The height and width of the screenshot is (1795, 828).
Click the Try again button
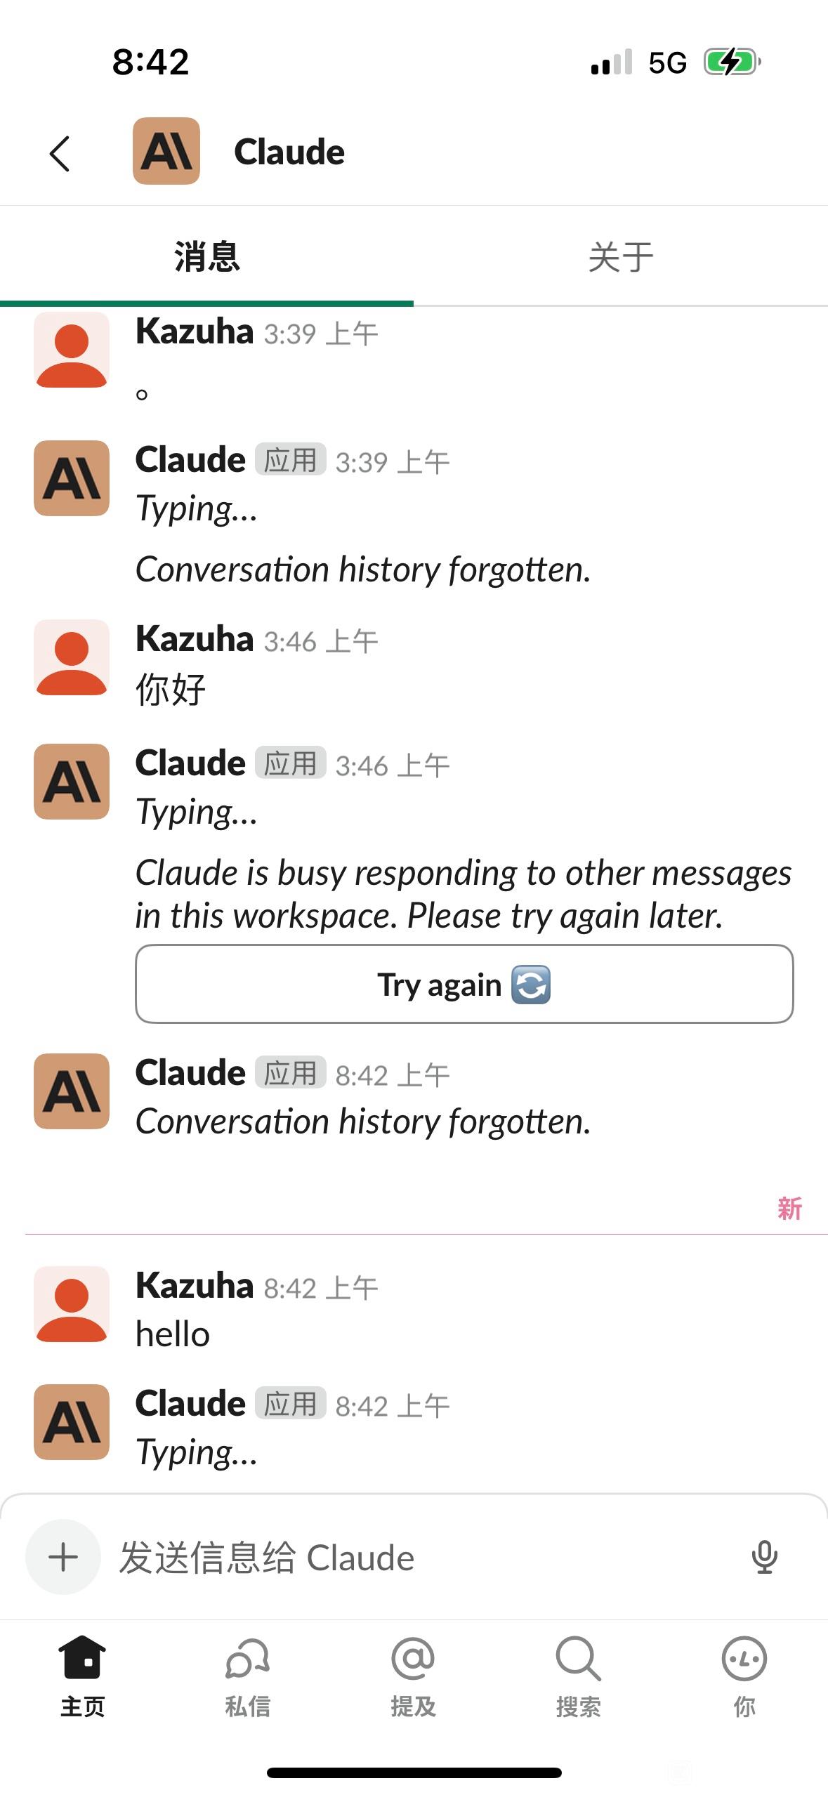(x=464, y=984)
